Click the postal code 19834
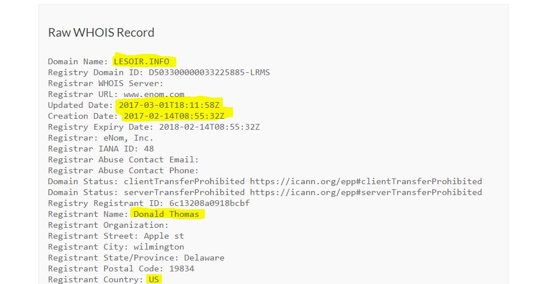Screen dimensions: 551x284 (182, 269)
